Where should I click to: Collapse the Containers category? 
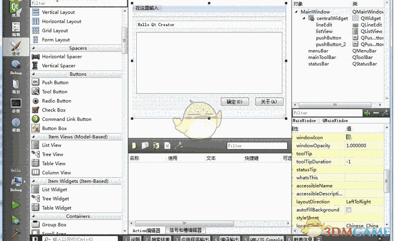point(33,216)
